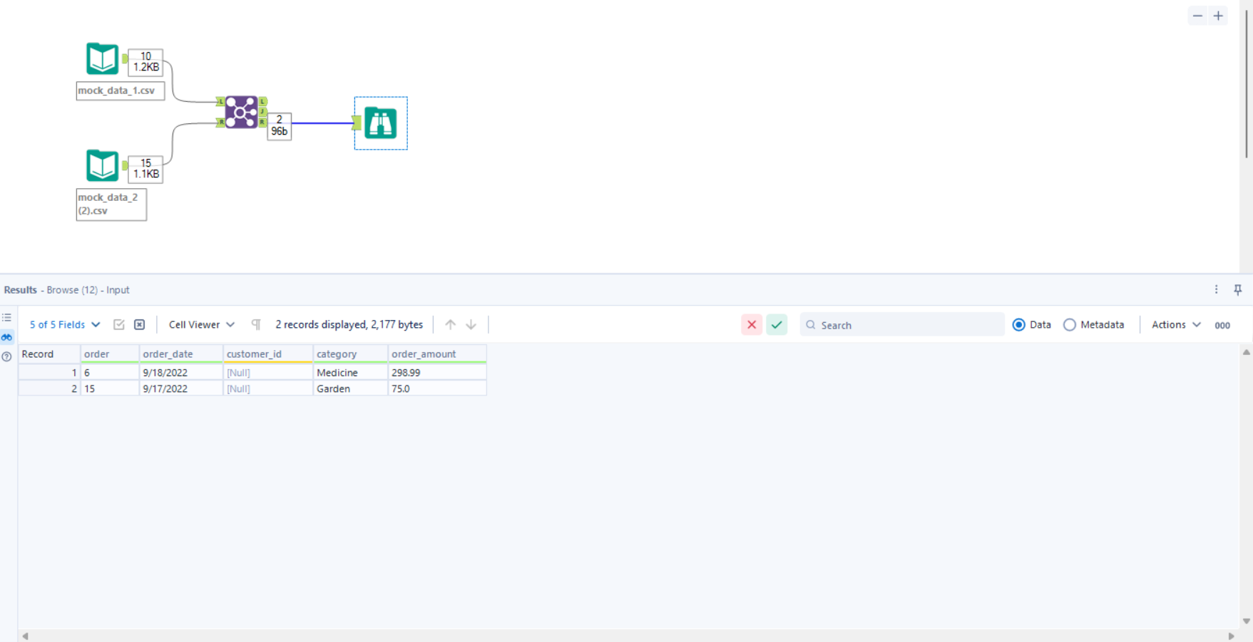Click the Join tool's L output anchor
Screen dimensions: 1253x642
[262, 102]
